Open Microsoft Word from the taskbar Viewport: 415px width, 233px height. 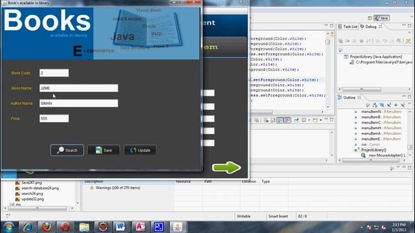tap(121, 227)
